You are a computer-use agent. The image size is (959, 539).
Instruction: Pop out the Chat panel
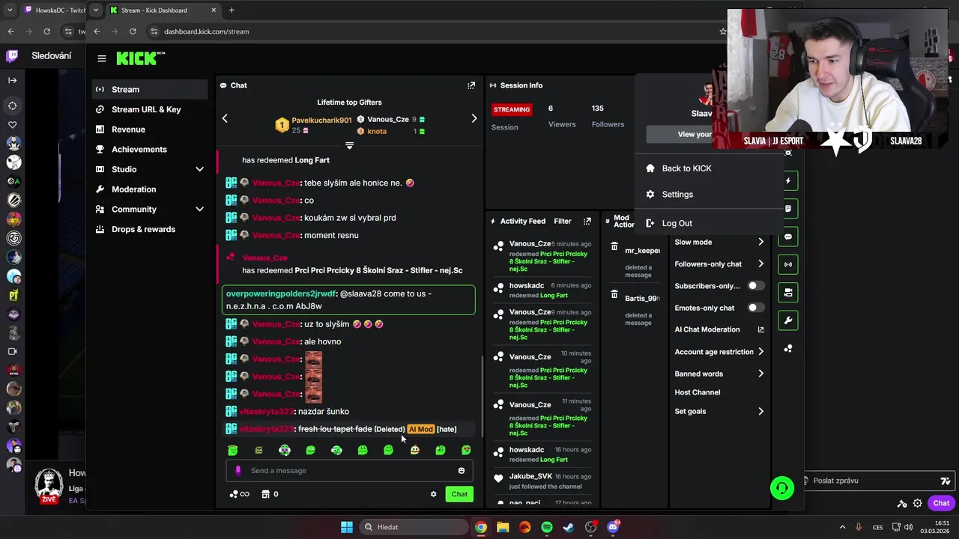pos(471,85)
